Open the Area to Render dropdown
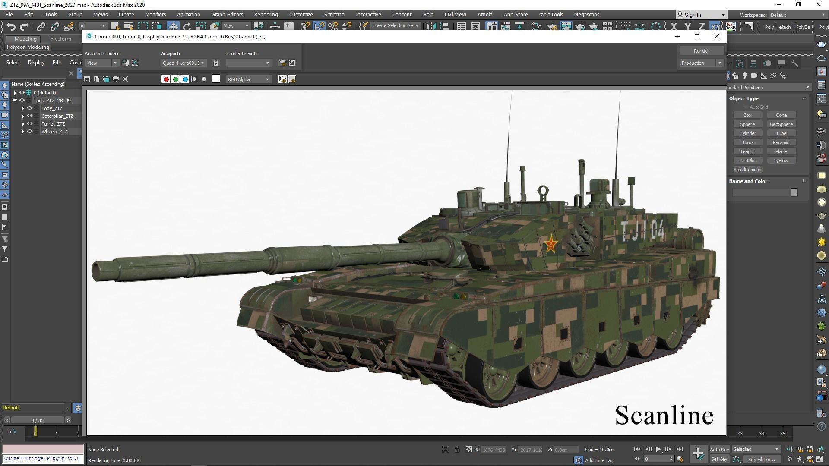829x466 pixels. tap(102, 63)
